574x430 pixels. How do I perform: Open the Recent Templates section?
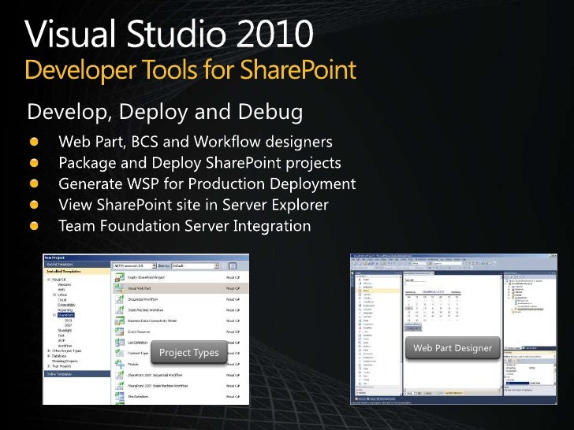tap(76, 264)
